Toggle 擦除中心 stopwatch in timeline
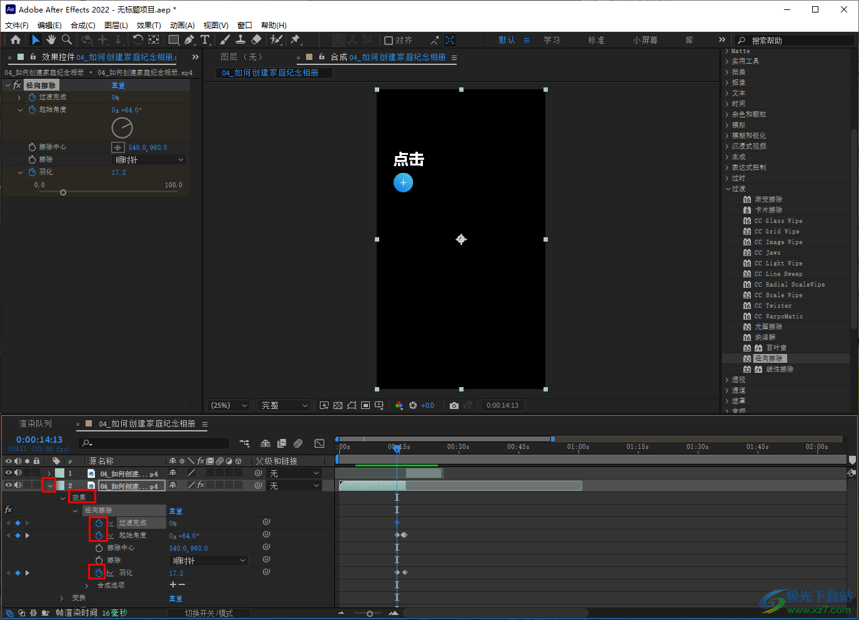The height and width of the screenshot is (620, 859). [99, 548]
